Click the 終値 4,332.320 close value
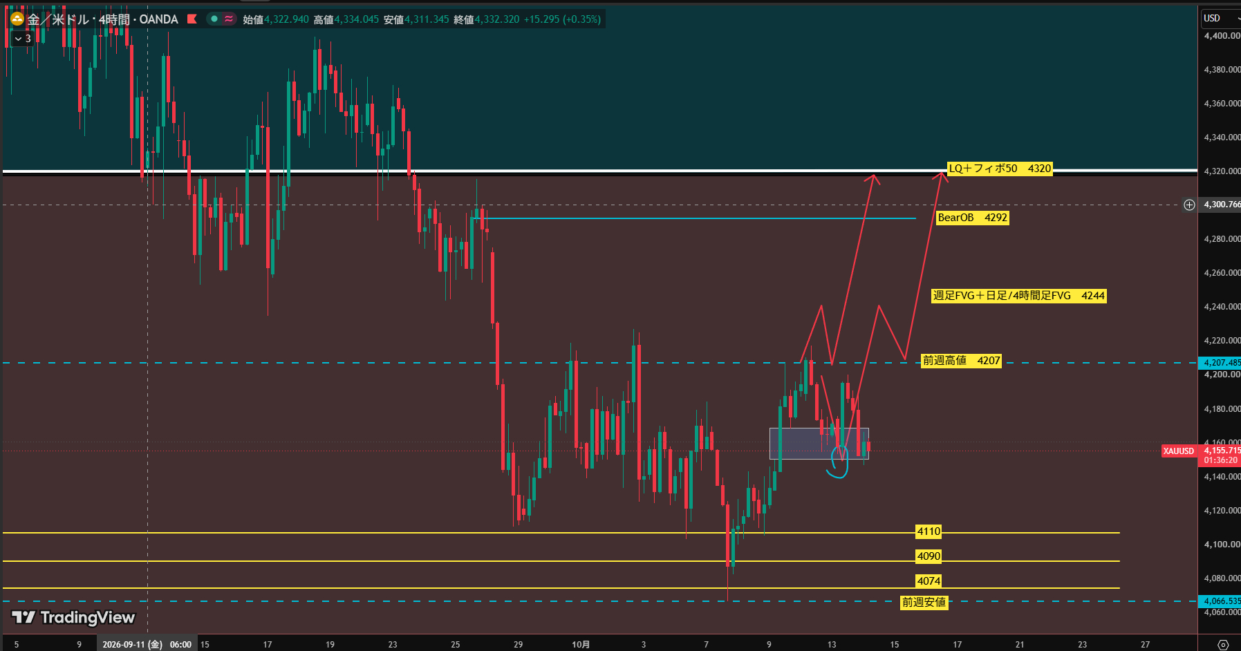The image size is (1241, 651). coord(486,19)
